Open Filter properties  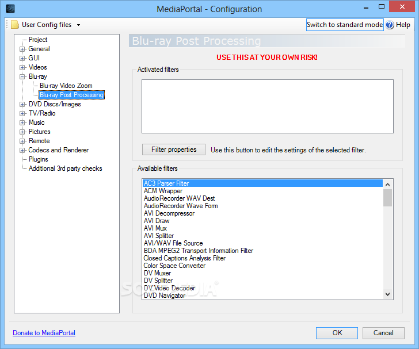174,149
